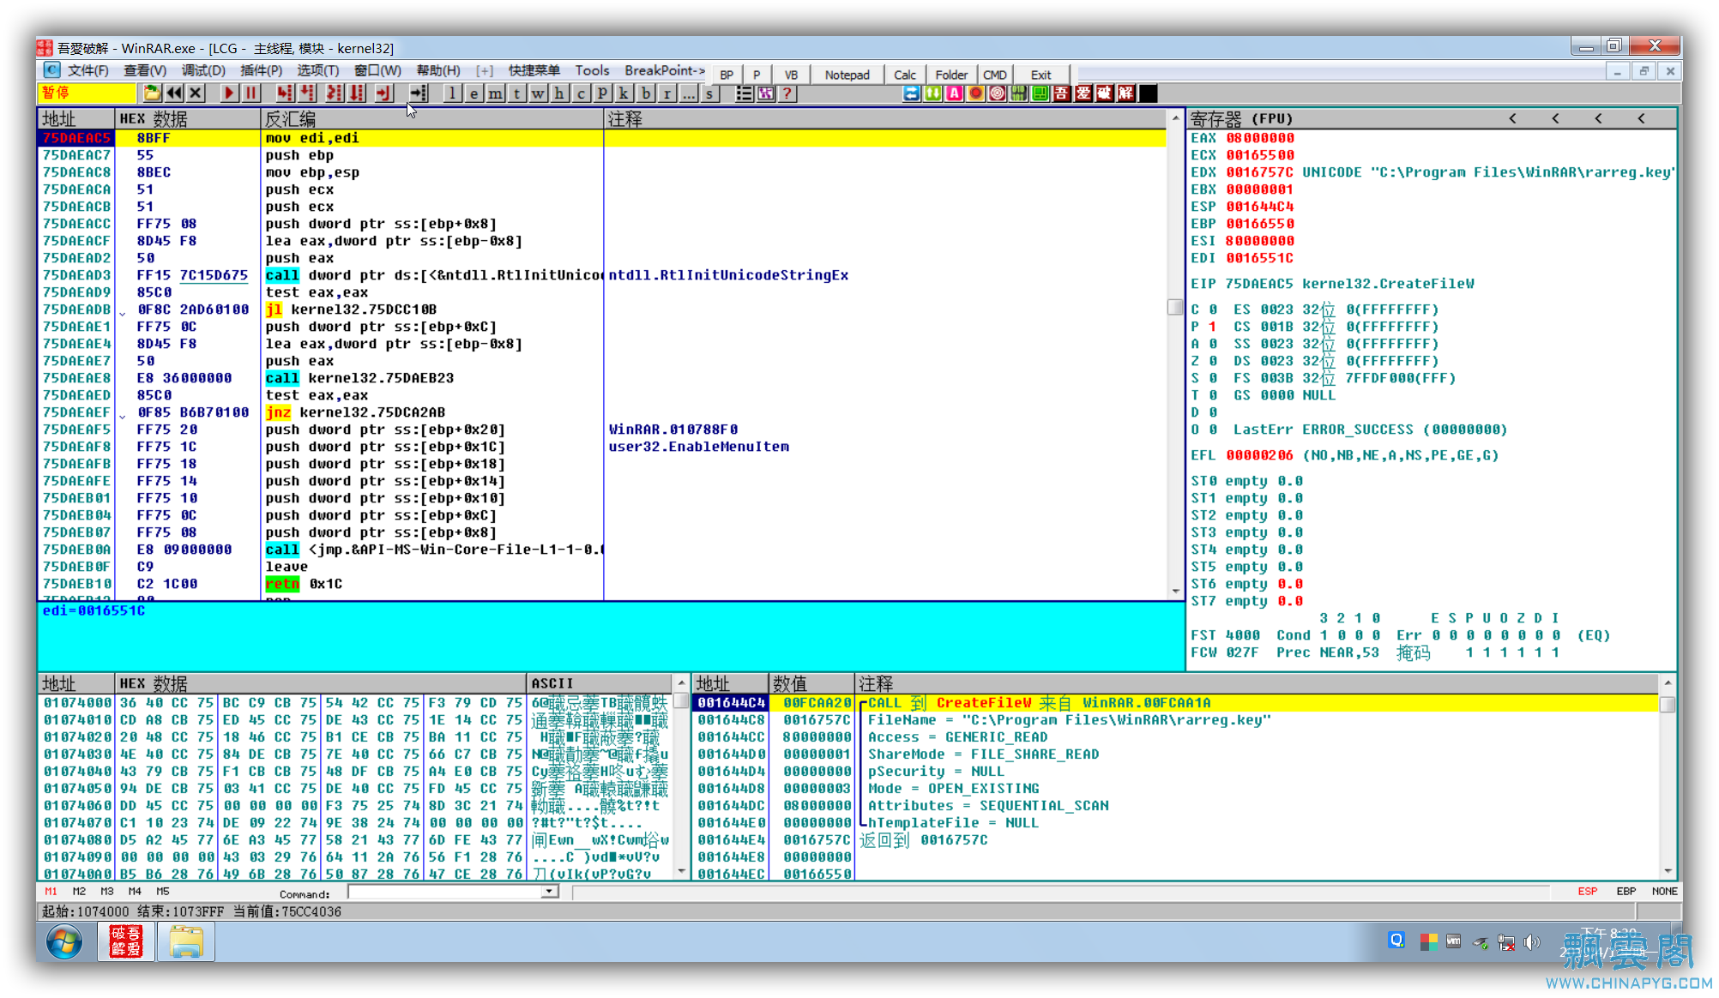Pause execution with the red pause icon
The height and width of the screenshot is (998, 1719).
[x=250, y=93]
